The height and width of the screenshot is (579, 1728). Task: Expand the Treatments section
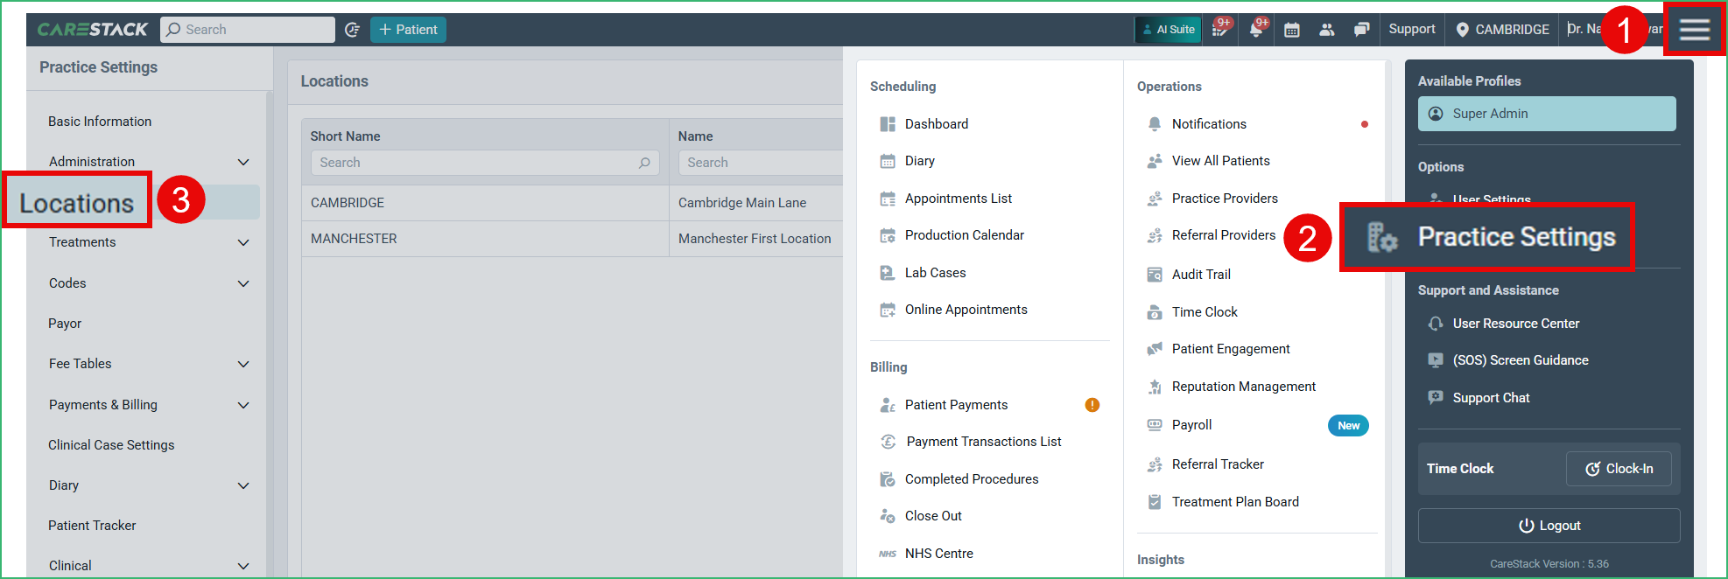[243, 242]
